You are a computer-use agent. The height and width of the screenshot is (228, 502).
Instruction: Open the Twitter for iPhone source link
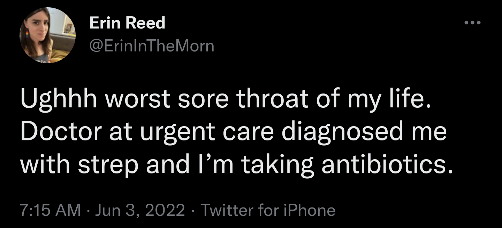tap(268, 210)
